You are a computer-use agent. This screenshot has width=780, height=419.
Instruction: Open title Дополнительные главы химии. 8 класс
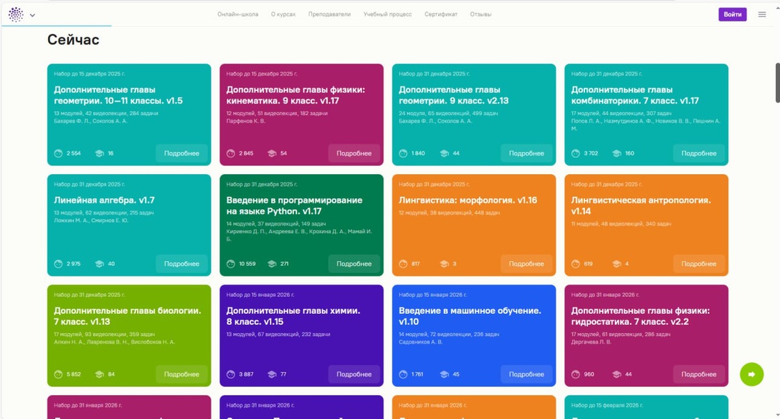click(293, 316)
